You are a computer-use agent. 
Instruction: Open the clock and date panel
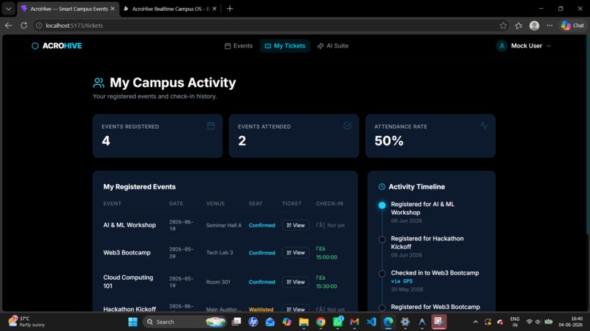click(570, 322)
